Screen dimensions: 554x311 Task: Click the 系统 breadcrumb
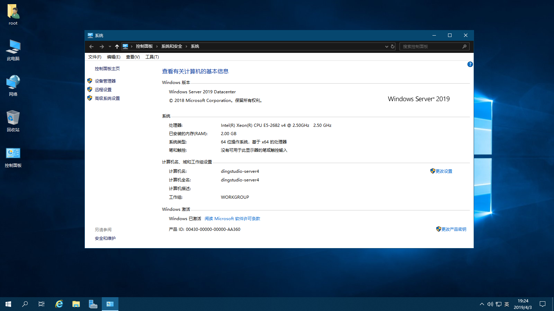[x=195, y=46]
